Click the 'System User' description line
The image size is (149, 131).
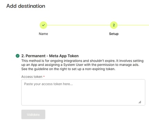80,65
